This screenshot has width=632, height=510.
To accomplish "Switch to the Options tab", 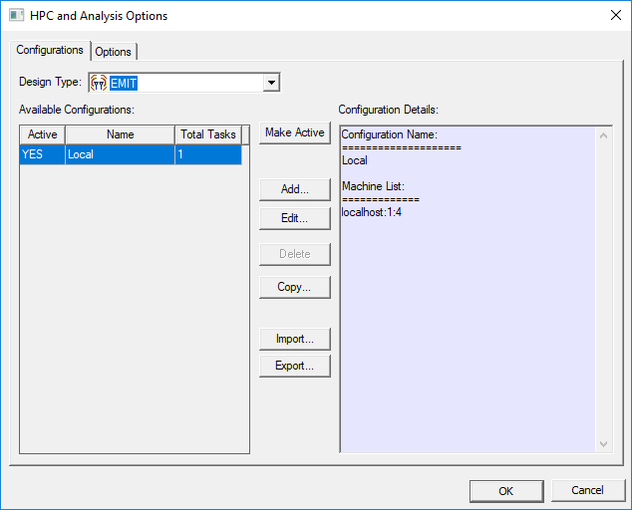I will coord(114,52).
